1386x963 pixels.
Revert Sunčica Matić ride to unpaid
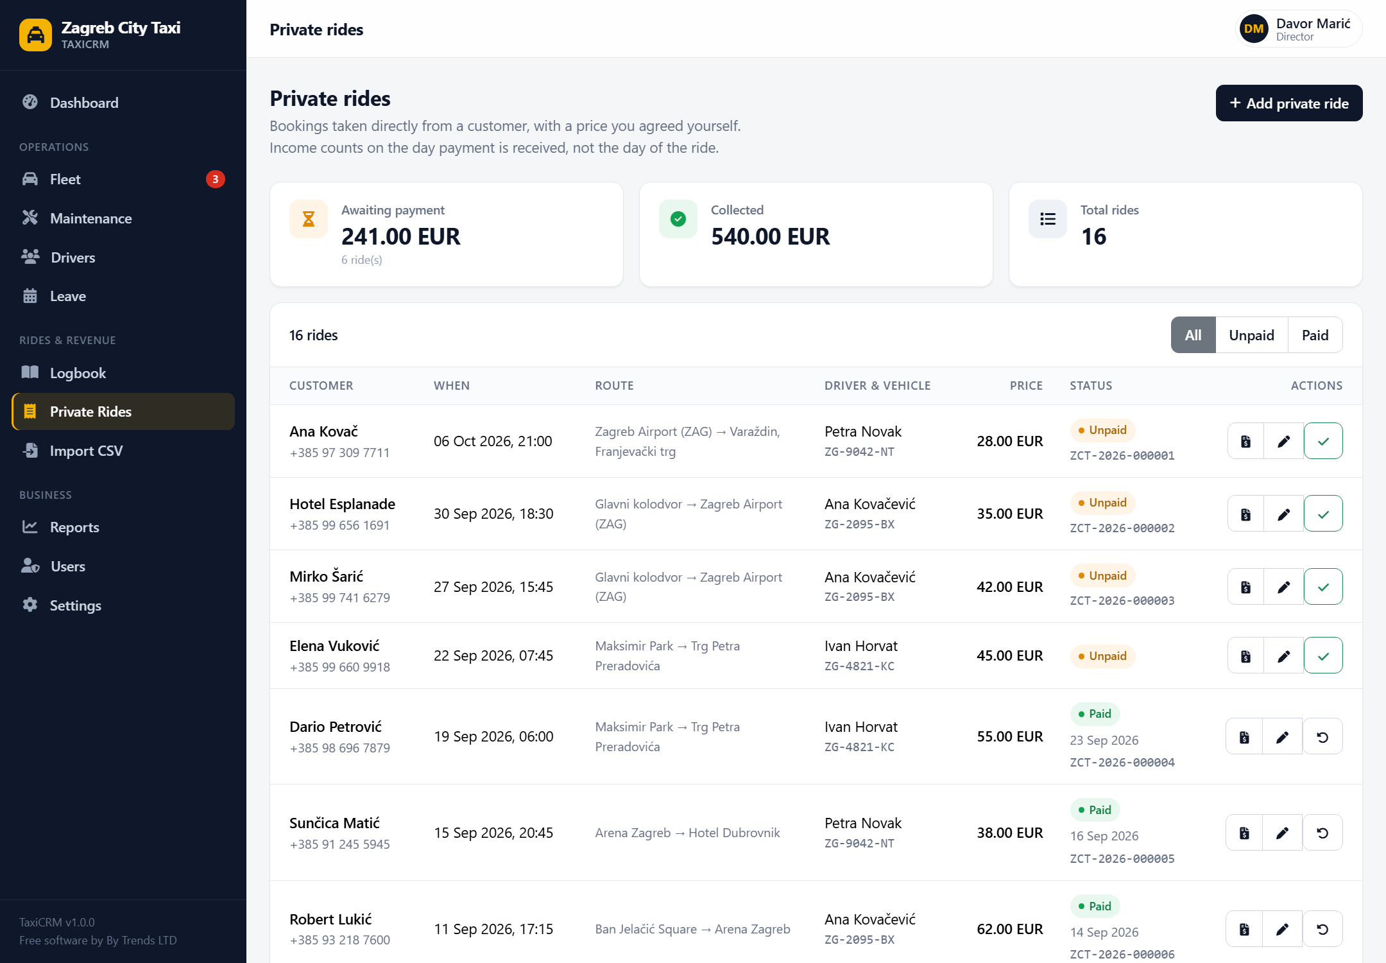click(x=1322, y=833)
